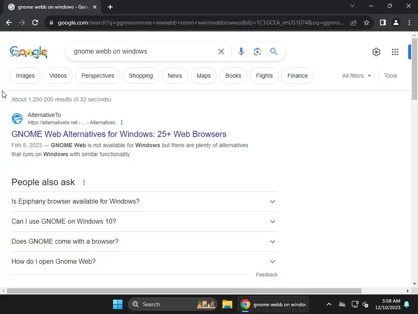Search by image with the Lens icon
418x314 pixels.
[x=257, y=52]
